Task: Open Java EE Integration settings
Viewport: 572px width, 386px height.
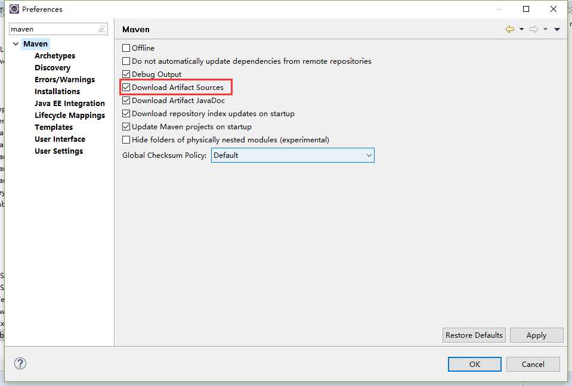Action: 70,104
